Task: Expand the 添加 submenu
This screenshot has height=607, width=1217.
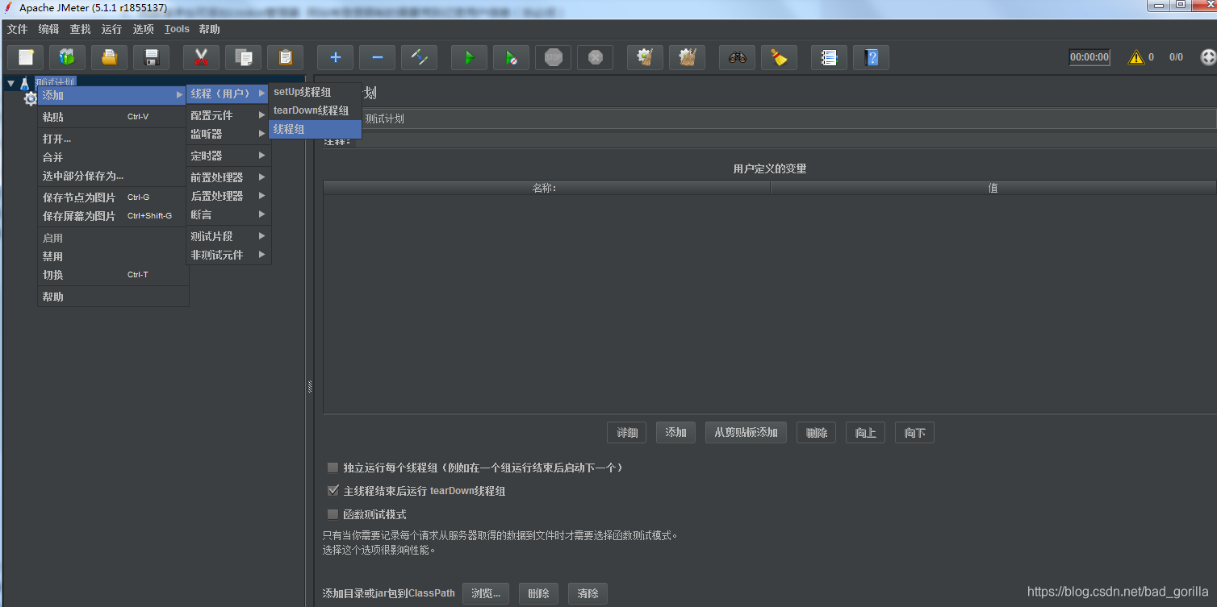Action: click(112, 95)
